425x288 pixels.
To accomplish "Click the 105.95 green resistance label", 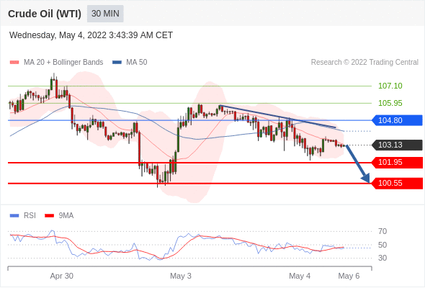I will pyautogui.click(x=390, y=103).
